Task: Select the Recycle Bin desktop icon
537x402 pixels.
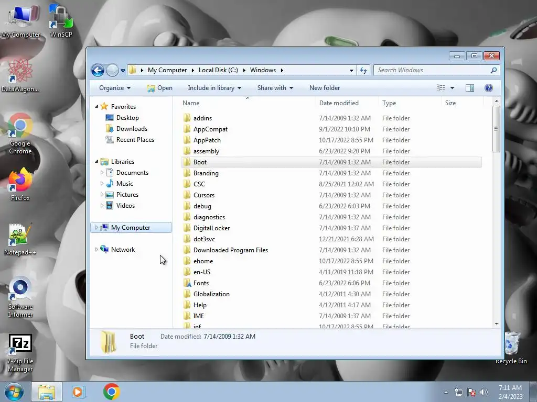Action: pyautogui.click(x=511, y=348)
